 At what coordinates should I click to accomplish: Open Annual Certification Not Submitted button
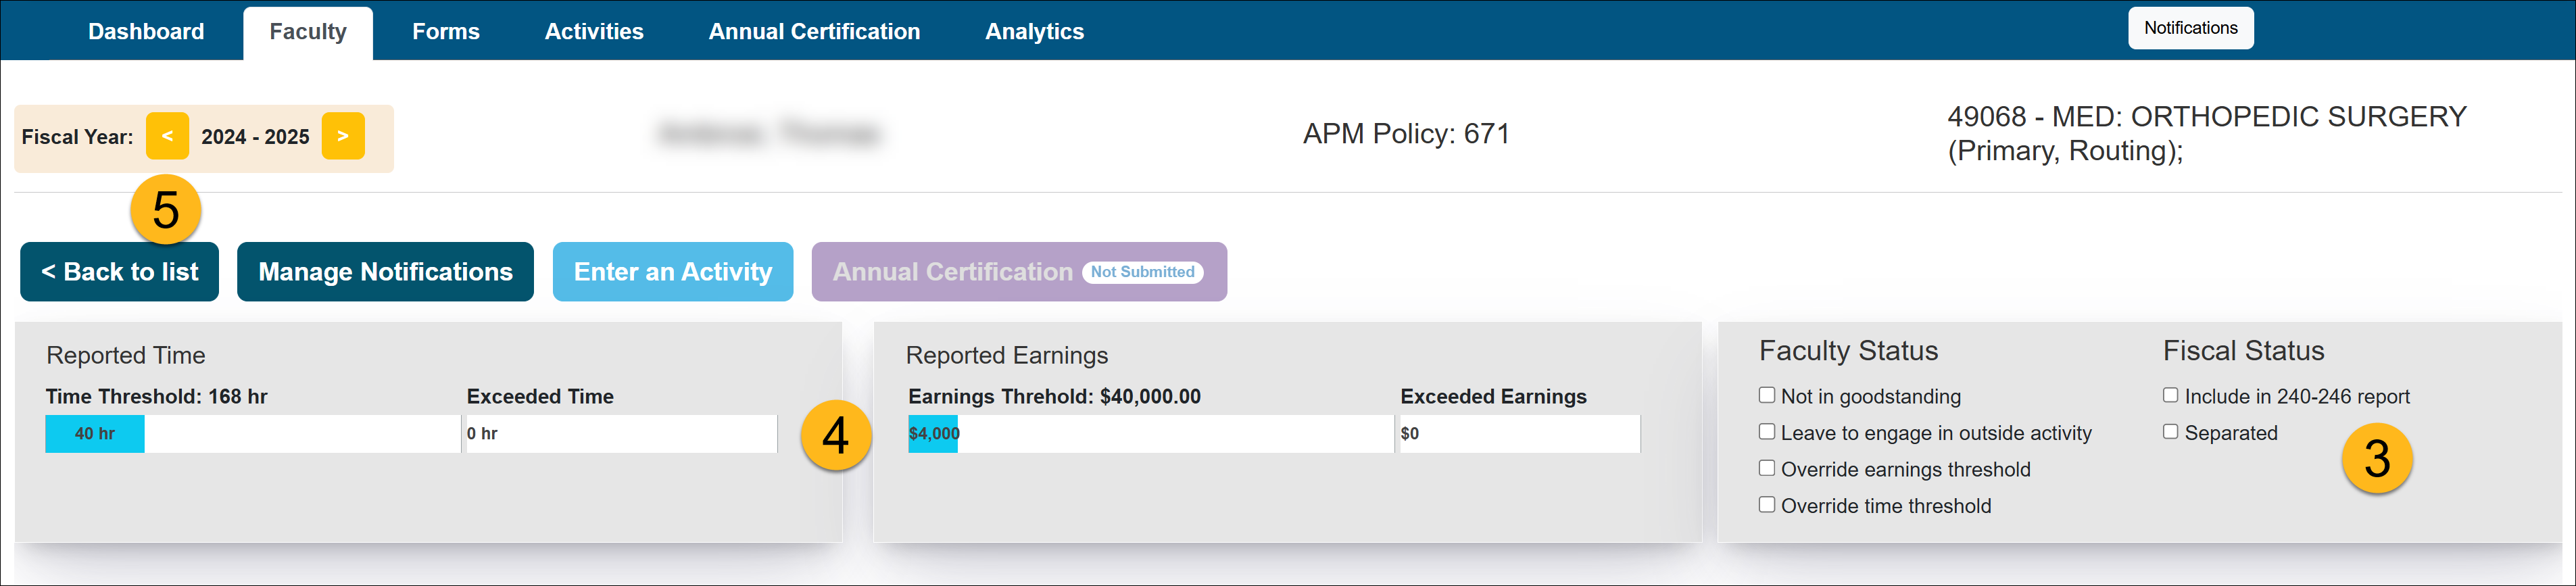click(x=1018, y=272)
